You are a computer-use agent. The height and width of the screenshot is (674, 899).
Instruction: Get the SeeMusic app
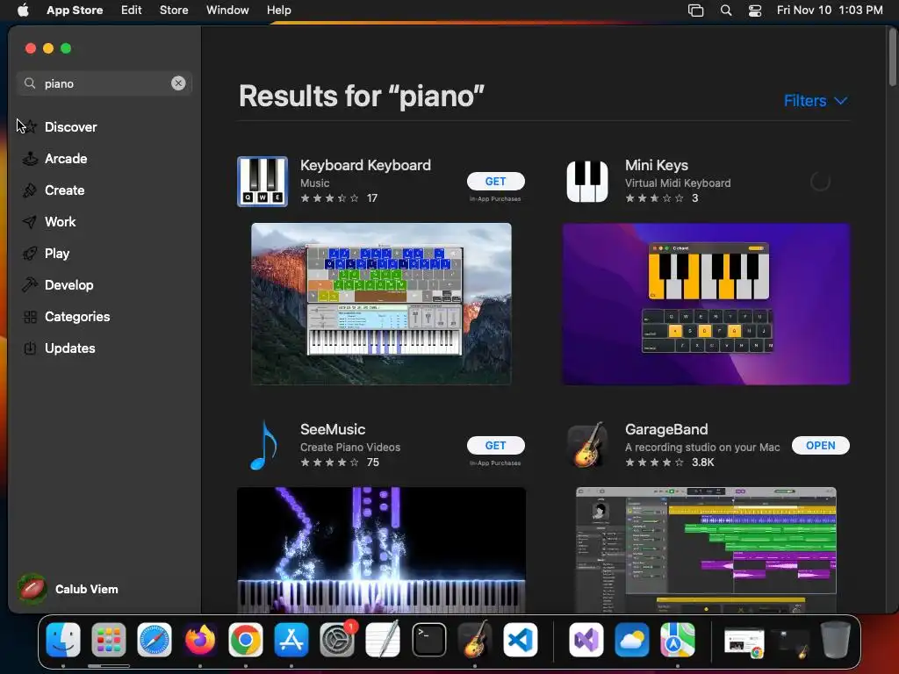click(496, 445)
